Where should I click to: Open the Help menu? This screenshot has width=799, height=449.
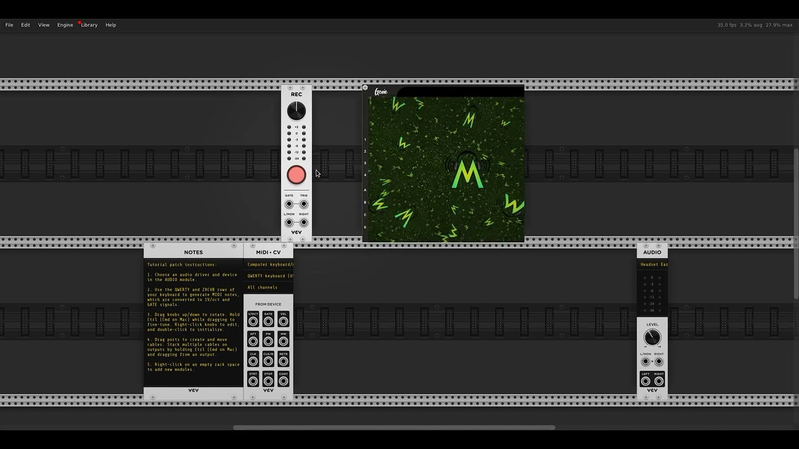tap(110, 25)
